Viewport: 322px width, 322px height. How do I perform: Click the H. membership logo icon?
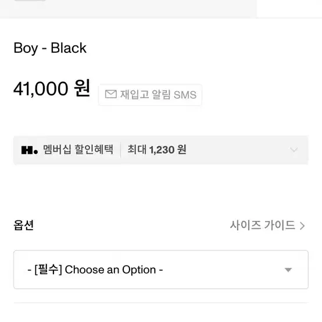pyautogui.click(x=30, y=150)
